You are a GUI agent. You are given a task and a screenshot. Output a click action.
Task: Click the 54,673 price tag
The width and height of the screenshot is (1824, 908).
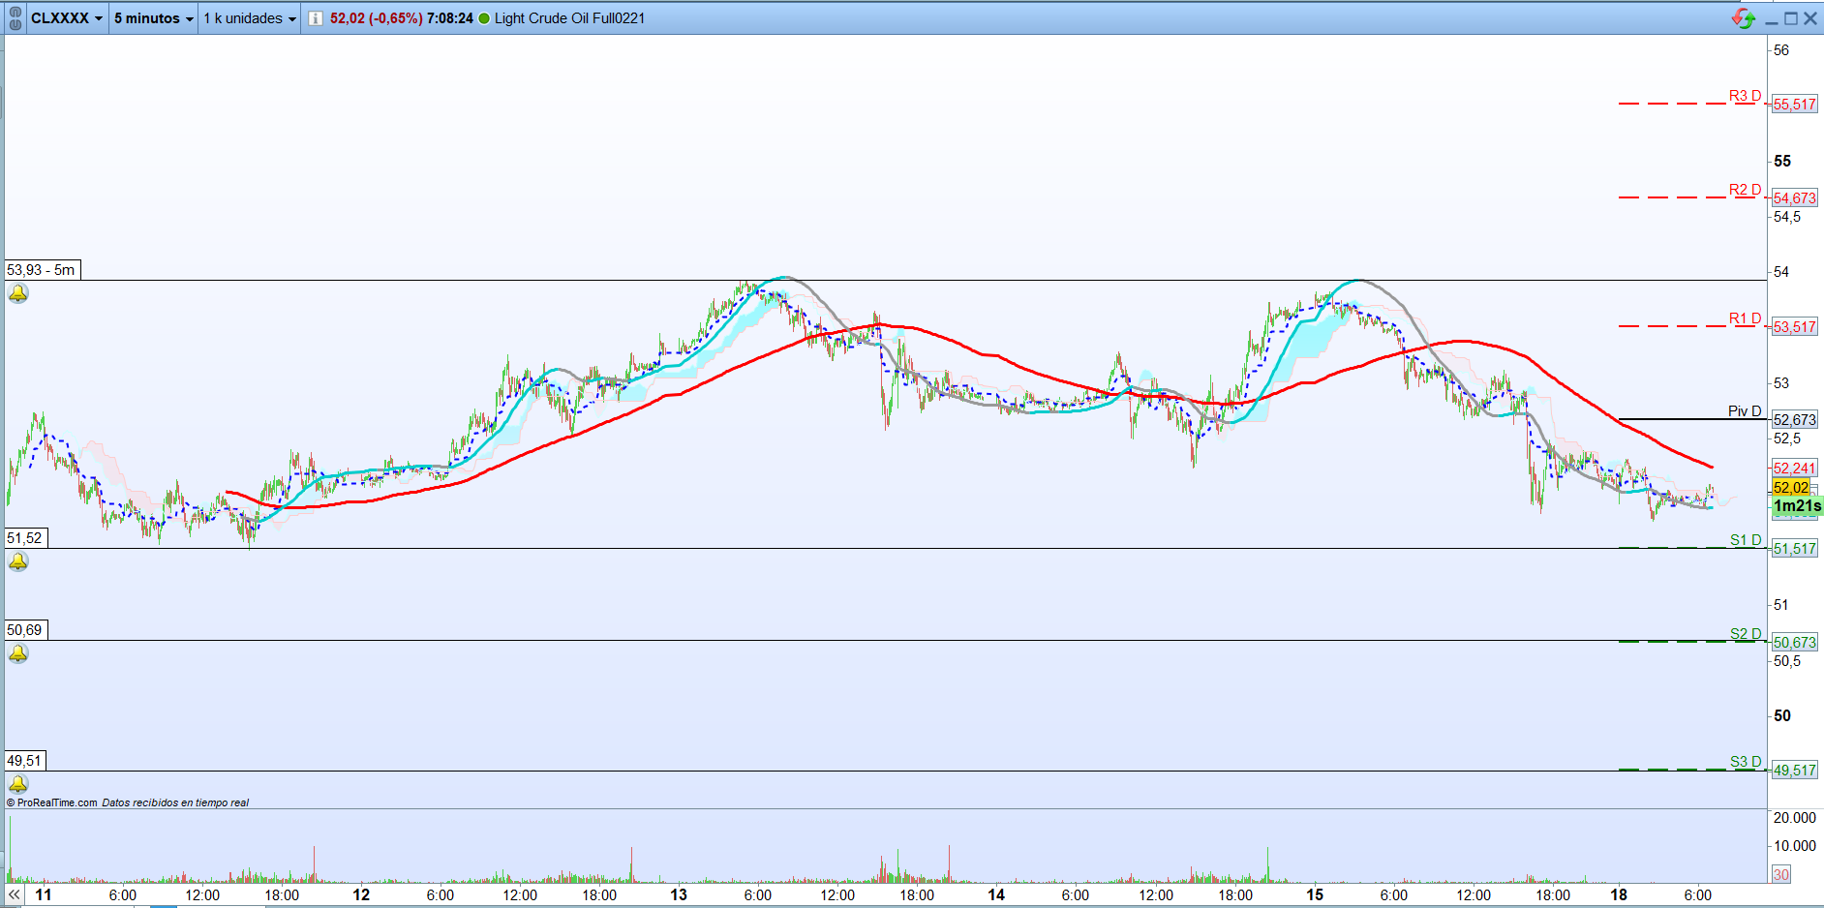click(x=1794, y=198)
